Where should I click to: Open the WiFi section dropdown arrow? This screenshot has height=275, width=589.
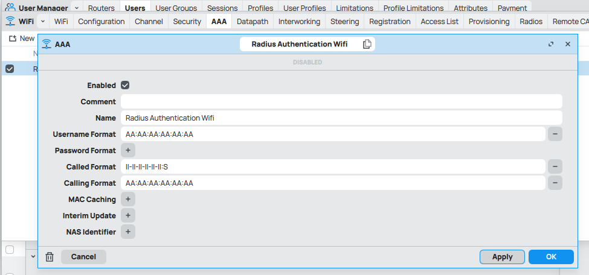click(42, 21)
